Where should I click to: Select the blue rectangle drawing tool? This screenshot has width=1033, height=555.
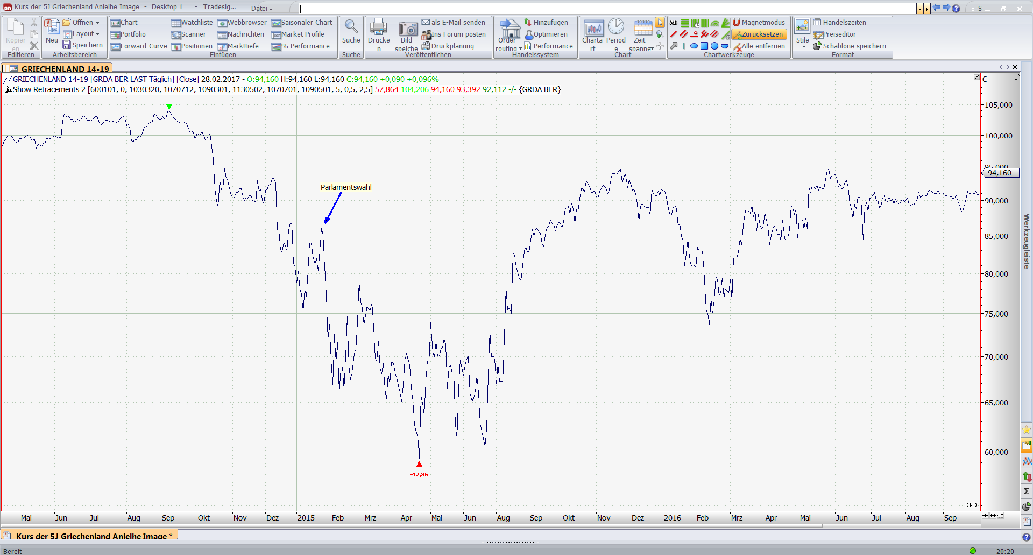[704, 46]
